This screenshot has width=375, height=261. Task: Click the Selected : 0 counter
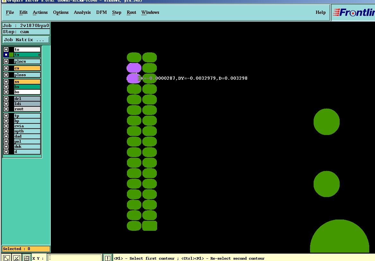pyautogui.click(x=26, y=249)
